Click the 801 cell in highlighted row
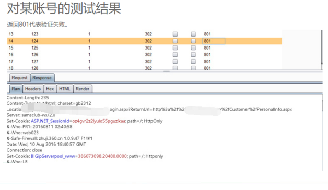The image size is (328, 190). (x=214, y=41)
